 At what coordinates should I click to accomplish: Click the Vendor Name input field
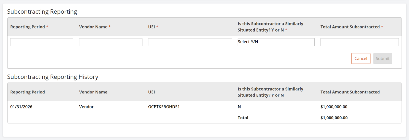tap(111, 42)
